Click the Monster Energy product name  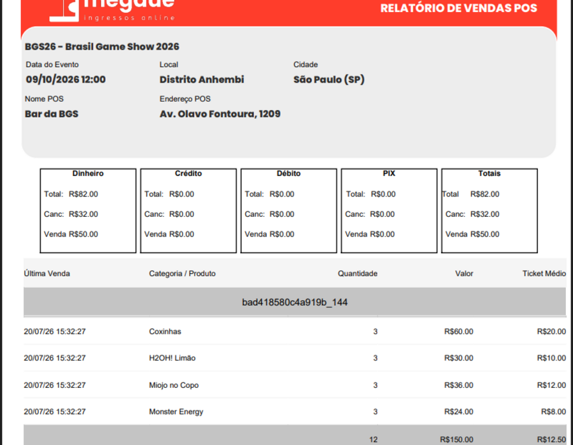(176, 412)
